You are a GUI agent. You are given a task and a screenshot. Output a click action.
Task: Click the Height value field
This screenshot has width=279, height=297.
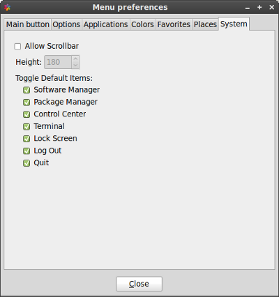pos(58,62)
